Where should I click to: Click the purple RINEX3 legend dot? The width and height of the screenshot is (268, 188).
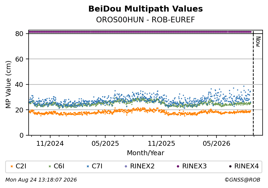point(178,166)
